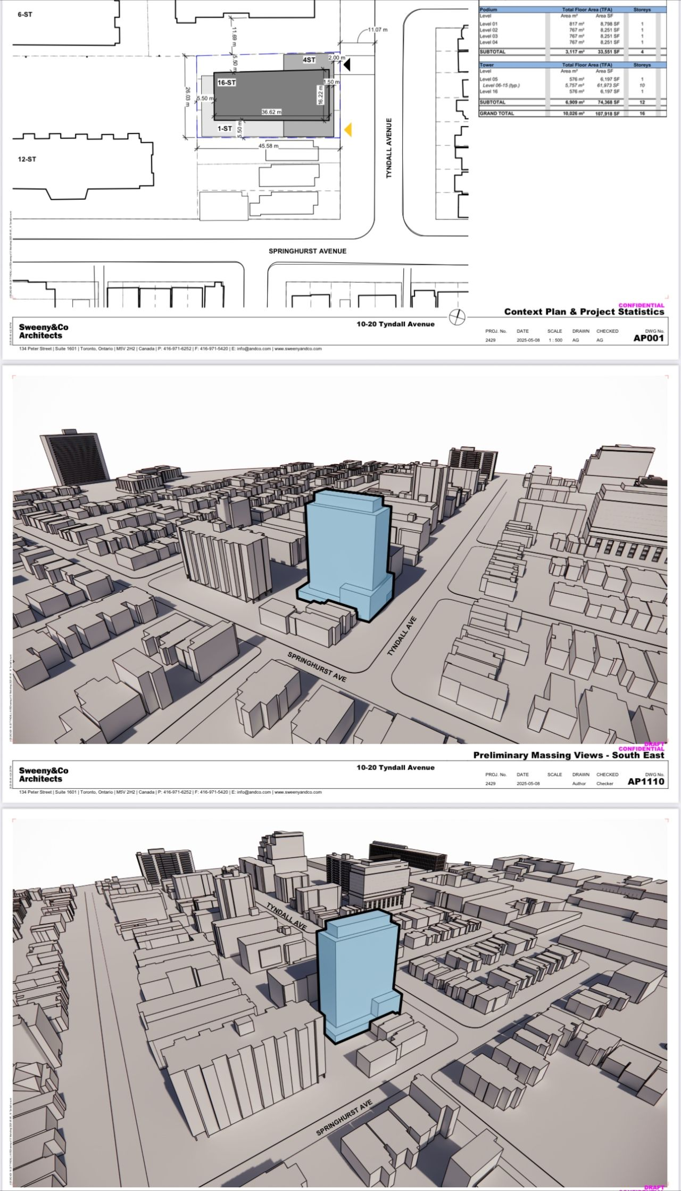Viewport: 681px width, 1191px height.
Task: Click the Sweeny&Co Architects logo on sheet AP1110
Action: pos(44,774)
